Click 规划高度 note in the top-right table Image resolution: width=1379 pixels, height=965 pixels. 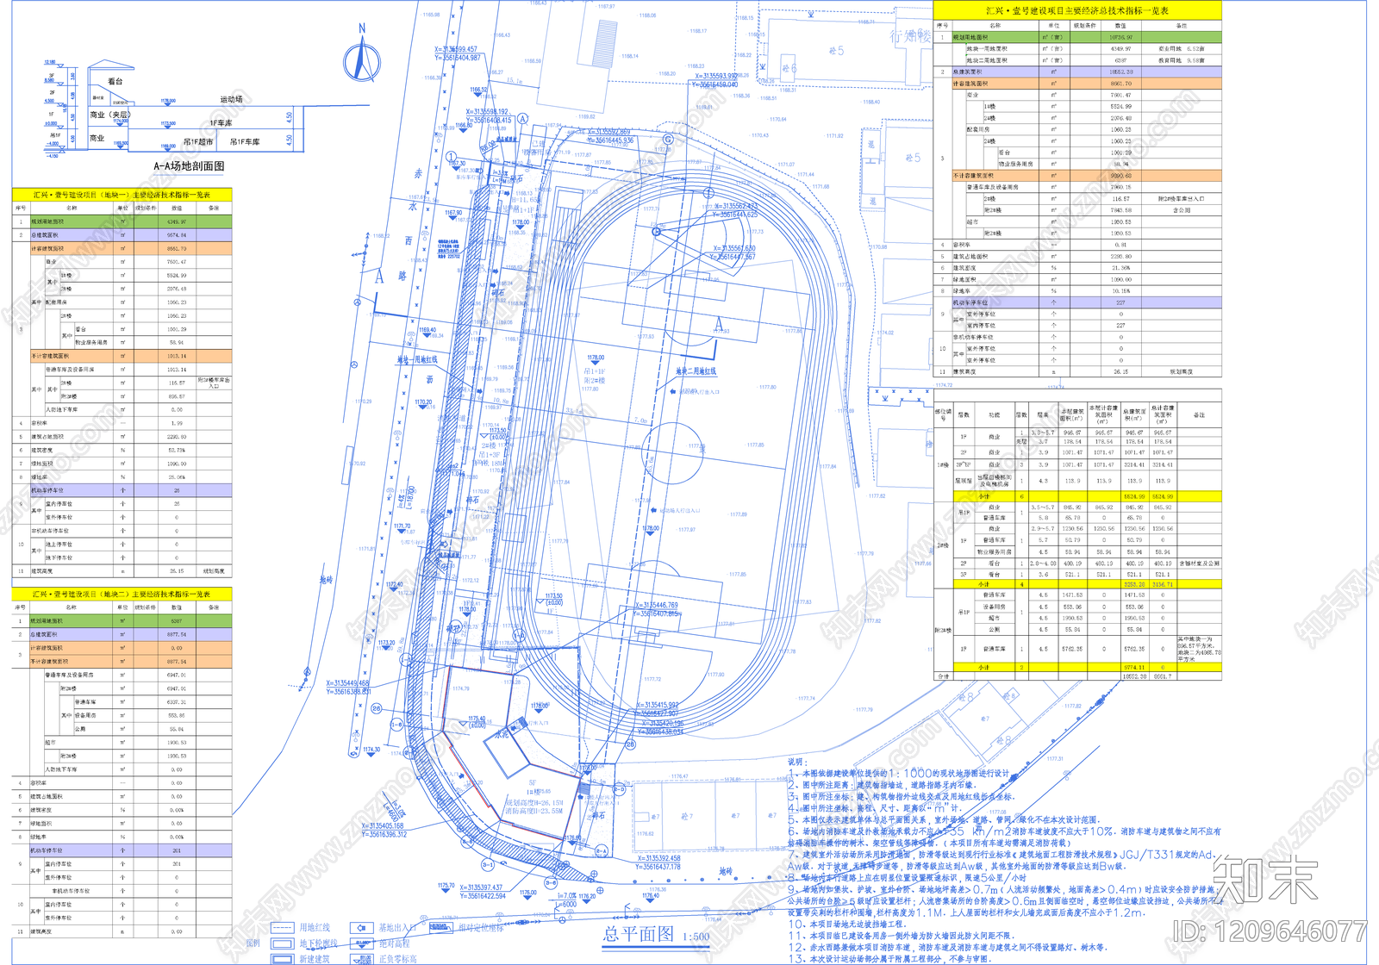1181,371
